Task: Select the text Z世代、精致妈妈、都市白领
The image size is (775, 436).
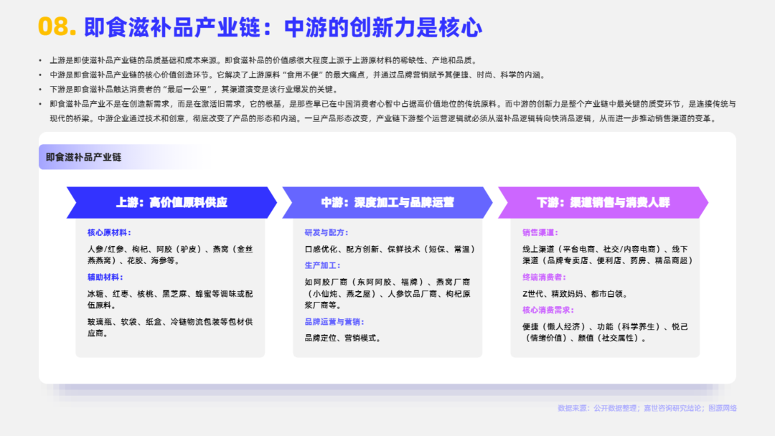Action: pos(576,293)
